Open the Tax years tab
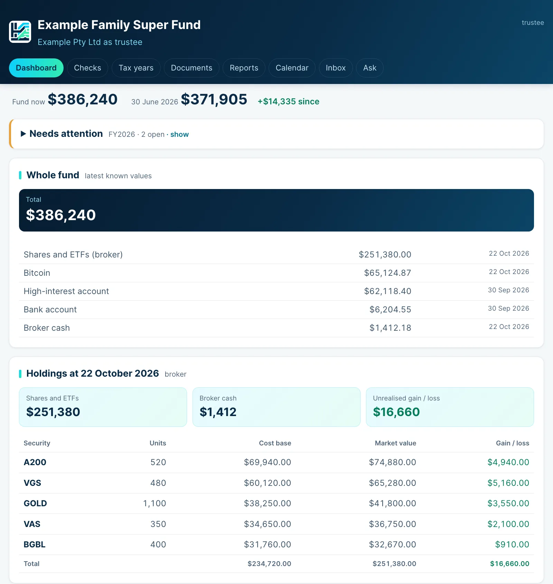Viewport: 553px width, 584px height. point(136,68)
